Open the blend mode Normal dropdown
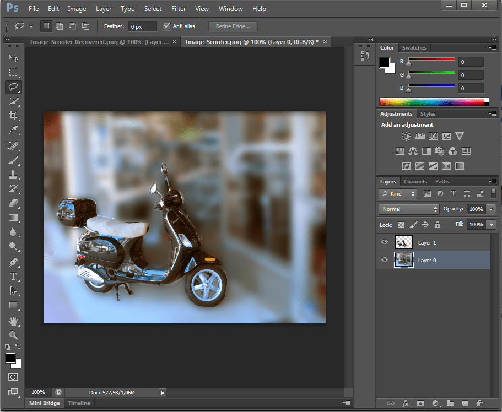 tap(409, 209)
